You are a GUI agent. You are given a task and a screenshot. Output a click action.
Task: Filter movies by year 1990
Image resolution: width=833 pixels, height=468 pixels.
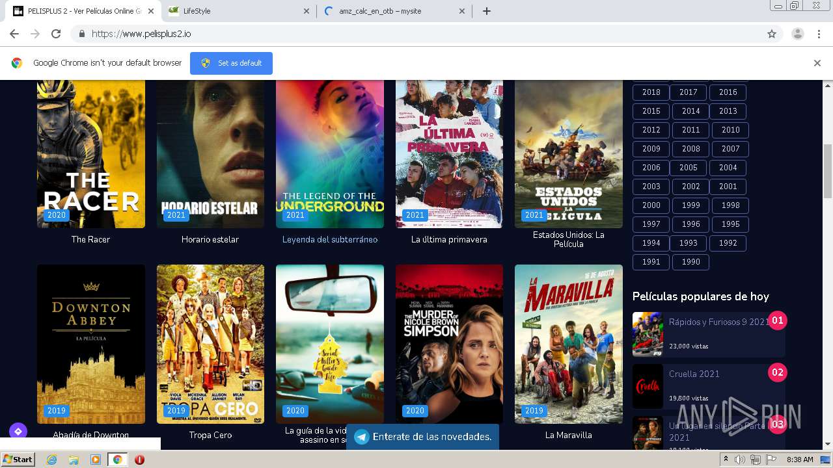click(690, 262)
